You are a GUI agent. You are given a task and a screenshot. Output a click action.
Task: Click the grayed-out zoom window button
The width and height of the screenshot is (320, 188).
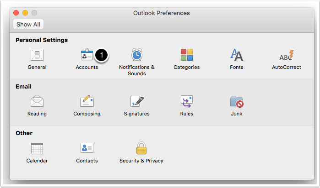[x=34, y=13]
